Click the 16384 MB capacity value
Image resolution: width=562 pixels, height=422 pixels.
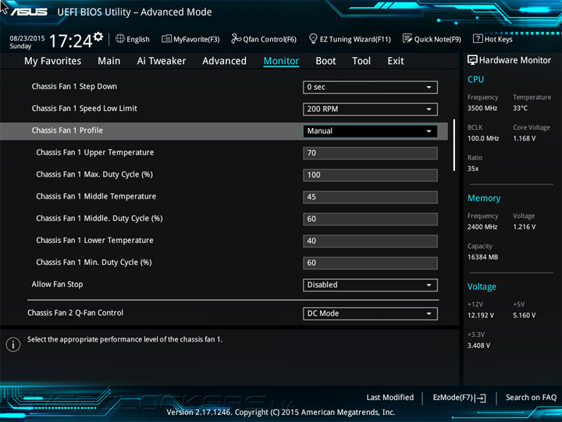(483, 257)
